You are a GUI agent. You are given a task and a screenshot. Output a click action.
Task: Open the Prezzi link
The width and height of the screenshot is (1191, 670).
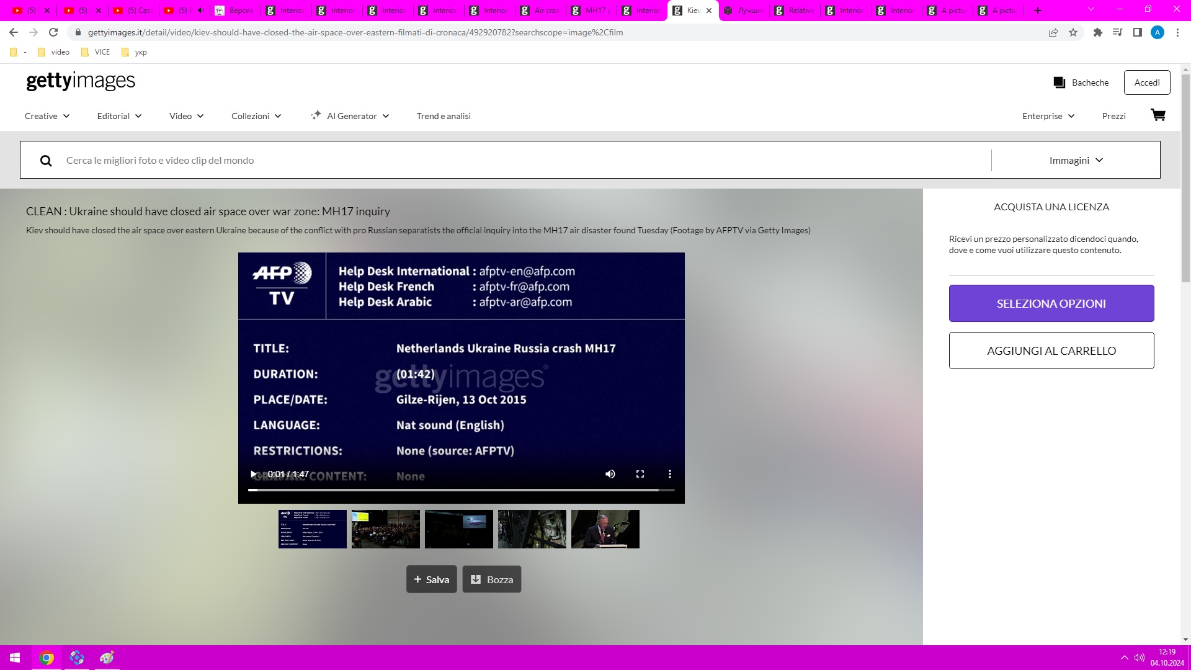coord(1114,116)
